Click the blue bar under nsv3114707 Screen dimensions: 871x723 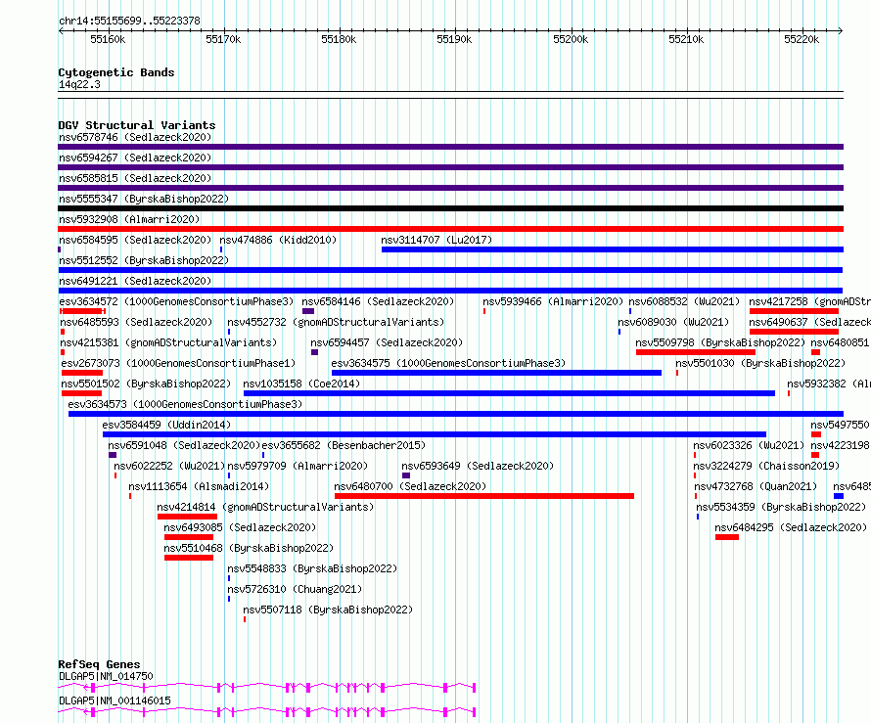tap(613, 249)
